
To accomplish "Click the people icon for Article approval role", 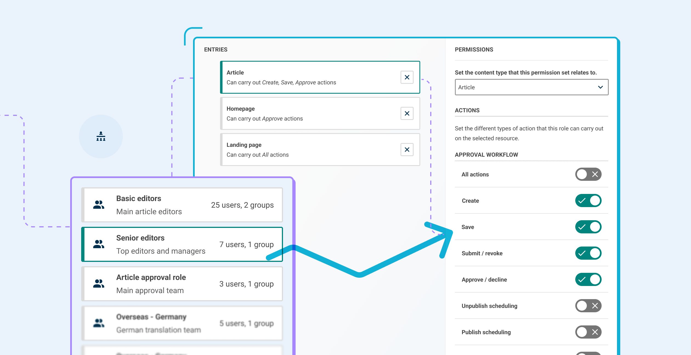I will [99, 284].
